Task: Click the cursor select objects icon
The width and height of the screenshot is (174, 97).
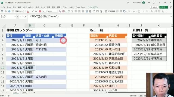Action: (144, 11)
